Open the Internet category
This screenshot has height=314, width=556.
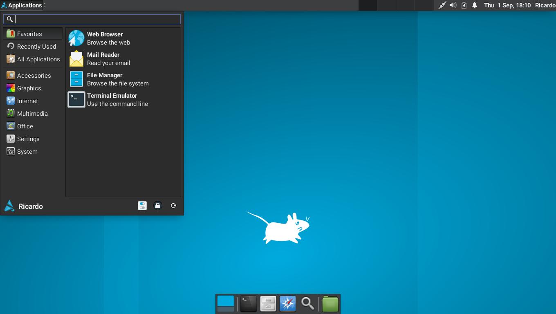33,101
